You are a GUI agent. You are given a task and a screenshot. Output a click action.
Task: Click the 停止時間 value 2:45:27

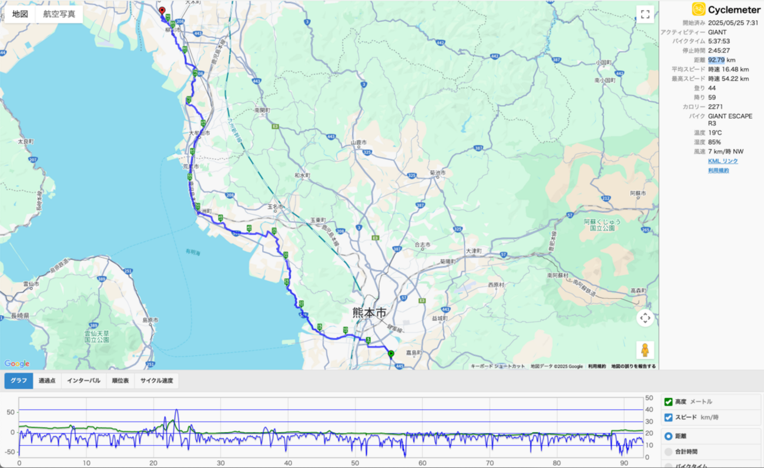coord(721,51)
